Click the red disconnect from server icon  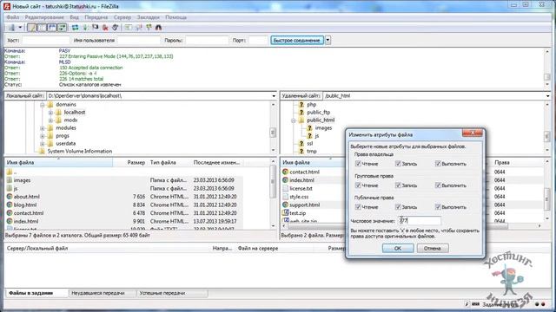pyautogui.click(x=105, y=28)
